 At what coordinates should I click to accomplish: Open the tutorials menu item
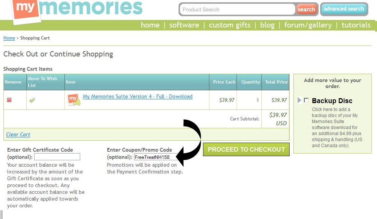tap(356, 25)
